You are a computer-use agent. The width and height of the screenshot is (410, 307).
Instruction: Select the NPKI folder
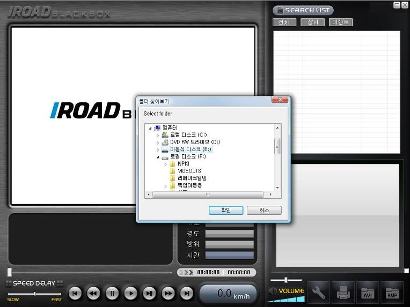[x=184, y=164]
